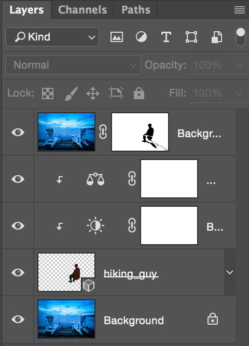This screenshot has width=249, height=346.
Task: Select the hiker silhouette layer mask thumbnail
Action: (x=140, y=132)
